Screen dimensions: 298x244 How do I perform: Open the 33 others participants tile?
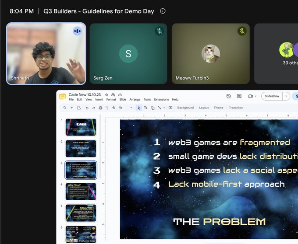276,53
